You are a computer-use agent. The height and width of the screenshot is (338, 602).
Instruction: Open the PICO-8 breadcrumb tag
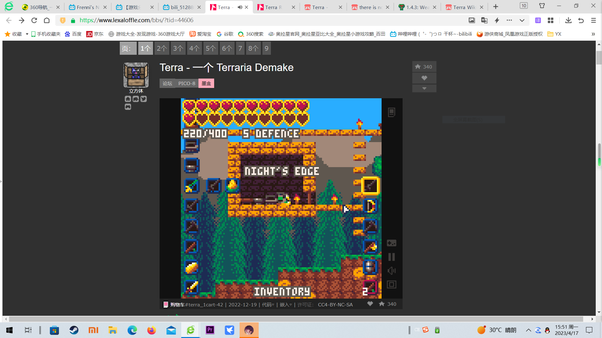[x=187, y=83]
